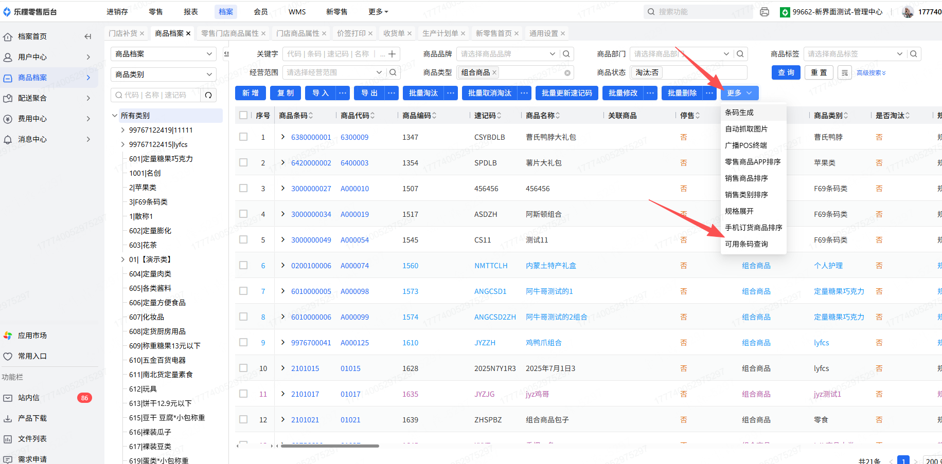Open the 批量修改 more-options ellipsis

650,93
